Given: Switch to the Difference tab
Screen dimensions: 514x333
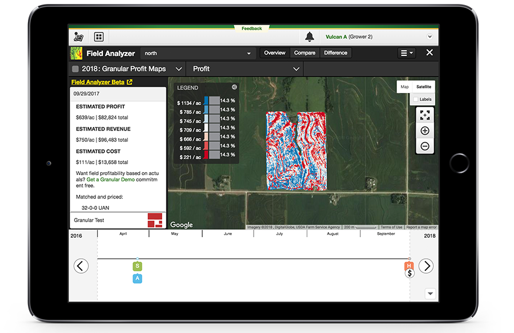Looking at the screenshot, I should 335,52.
